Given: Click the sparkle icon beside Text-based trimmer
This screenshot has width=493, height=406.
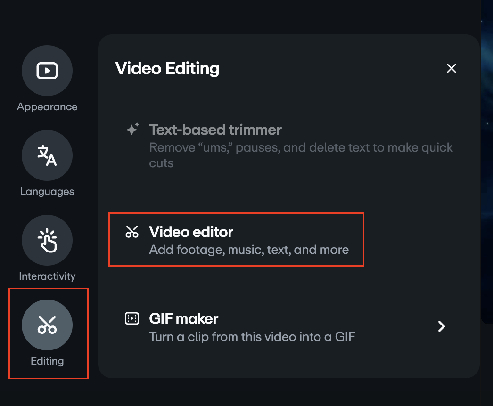Looking at the screenshot, I should click(132, 130).
